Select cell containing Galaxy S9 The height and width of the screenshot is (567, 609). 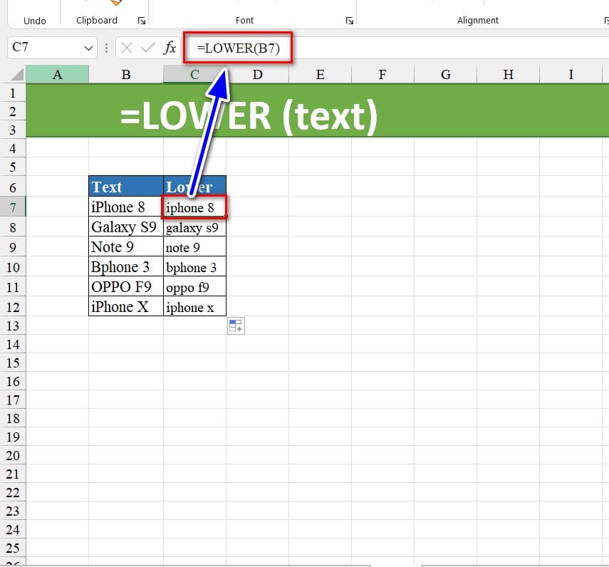point(126,227)
